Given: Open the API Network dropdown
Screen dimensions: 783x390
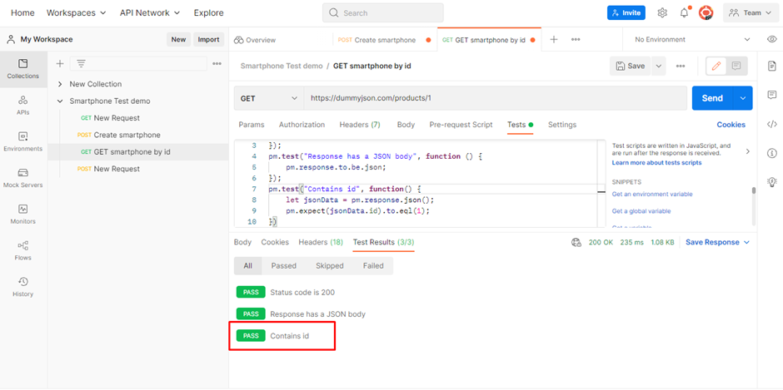Looking at the screenshot, I should 150,13.
